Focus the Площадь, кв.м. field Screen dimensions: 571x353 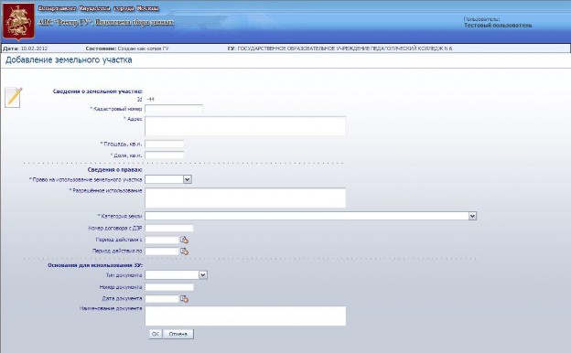164,144
